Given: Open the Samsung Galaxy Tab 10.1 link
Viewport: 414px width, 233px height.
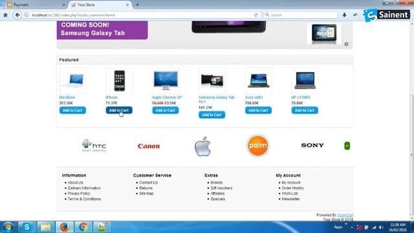Looking at the screenshot, I should coord(217,99).
